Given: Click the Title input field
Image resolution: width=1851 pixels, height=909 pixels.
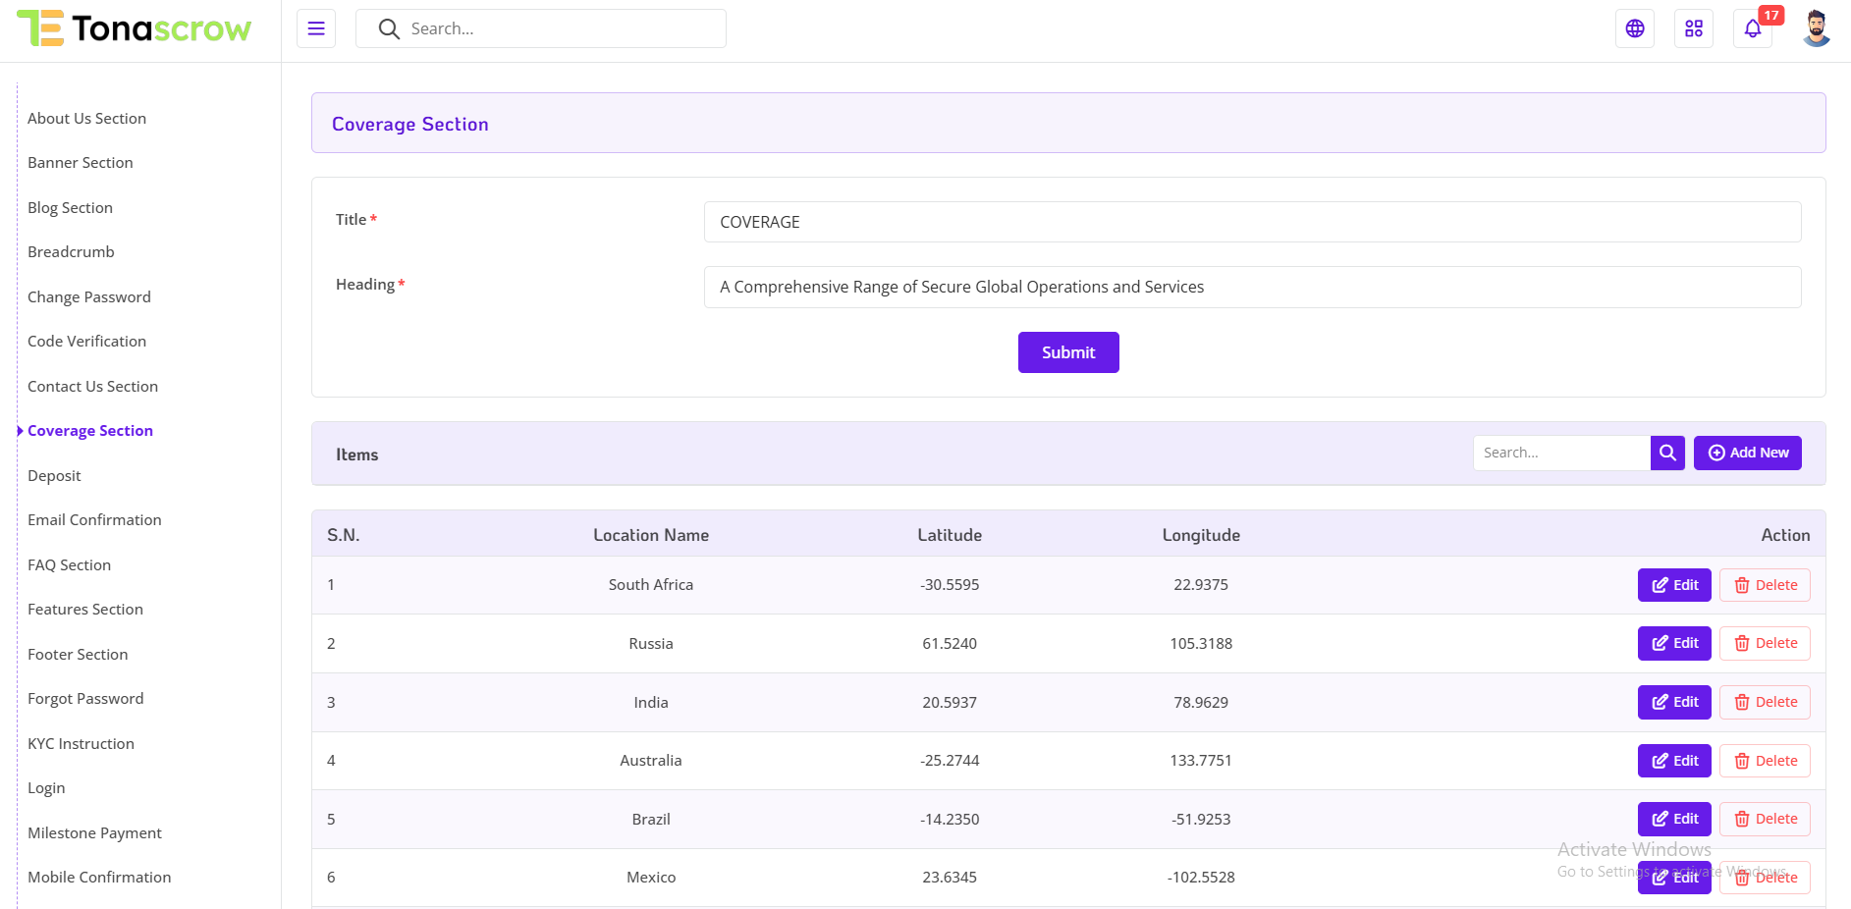Looking at the screenshot, I should [x=1252, y=222].
